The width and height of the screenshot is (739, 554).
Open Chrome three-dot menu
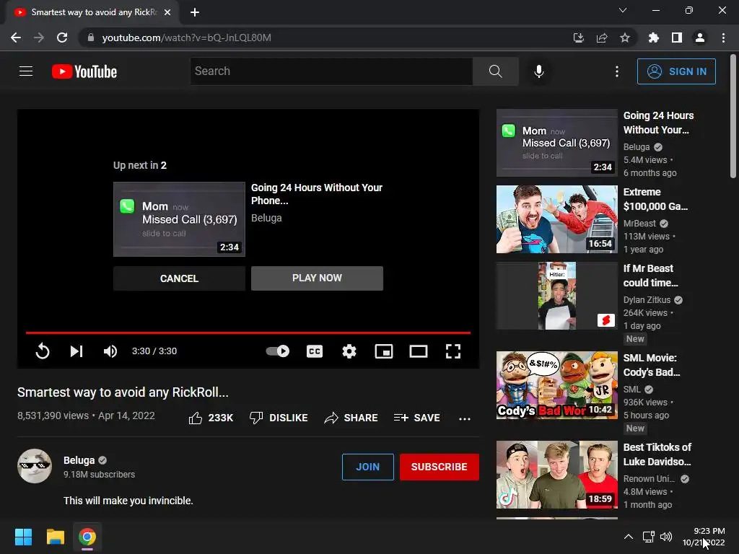[723, 38]
